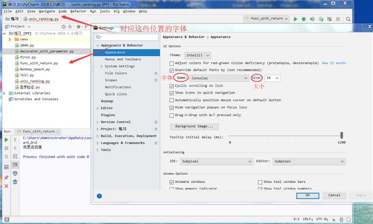Uncheck Override default fonts checkbox
Image resolution: width=373 pixels, height=224 pixels.
click(172, 70)
